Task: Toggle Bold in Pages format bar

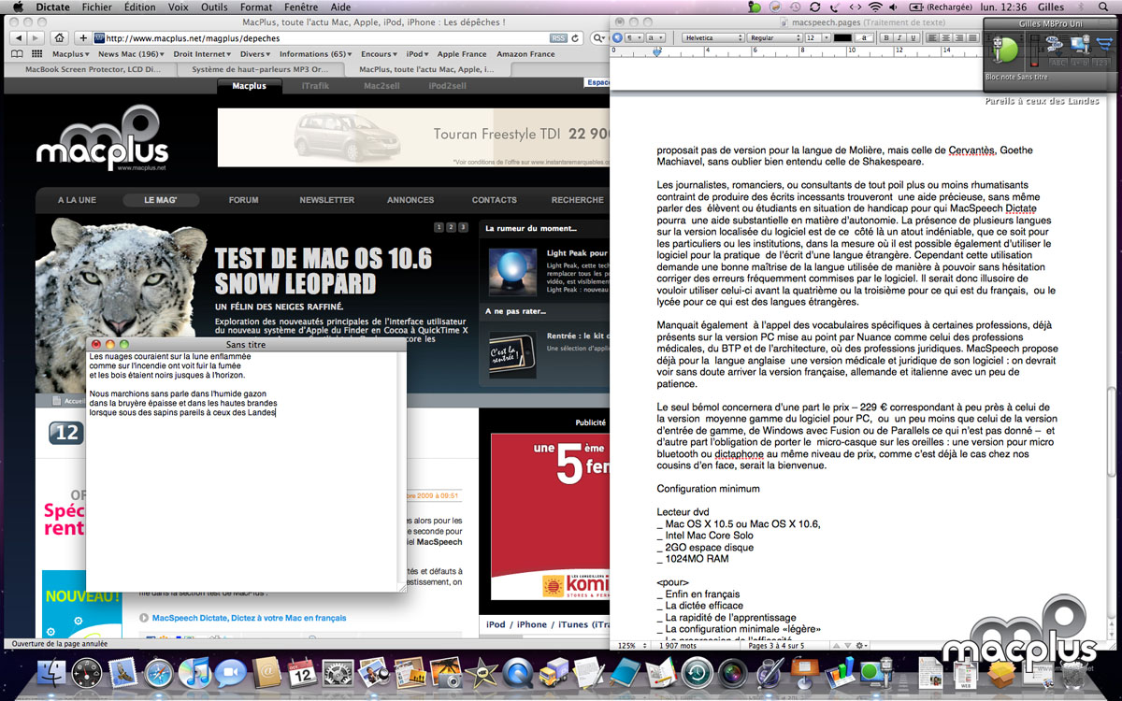Action: (x=885, y=37)
